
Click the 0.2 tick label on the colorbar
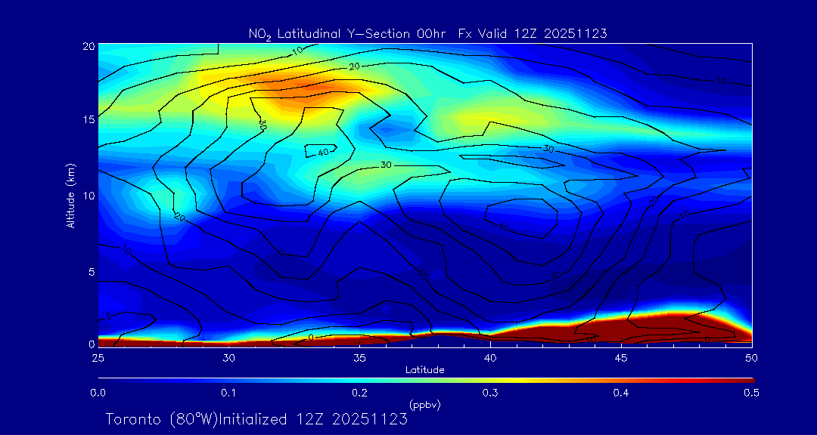pos(359,393)
